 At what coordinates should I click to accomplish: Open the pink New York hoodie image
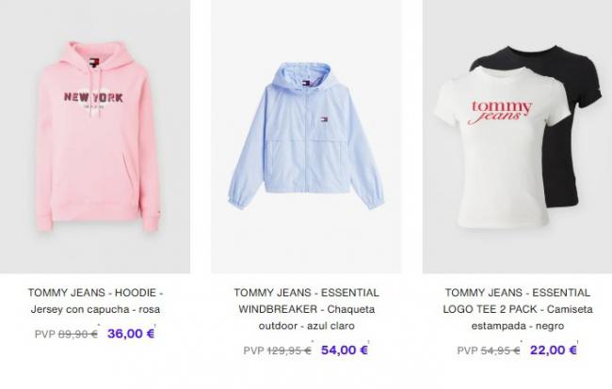(95, 136)
